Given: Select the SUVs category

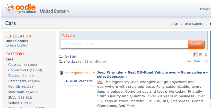Looking at the screenshot, I should [12, 98].
